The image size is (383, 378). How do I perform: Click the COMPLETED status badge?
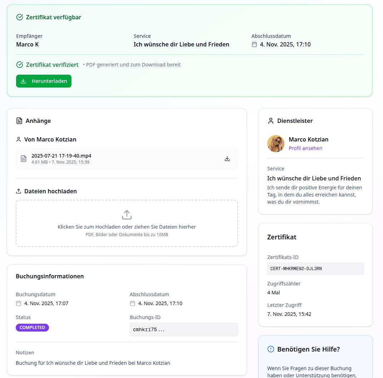32,328
